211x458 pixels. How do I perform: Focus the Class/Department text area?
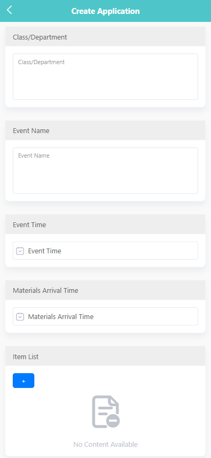coord(106,76)
